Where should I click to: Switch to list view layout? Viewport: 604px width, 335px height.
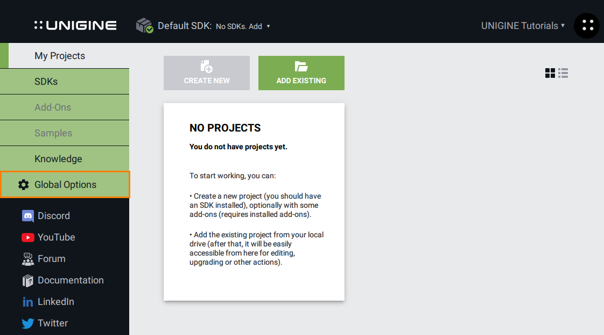coord(563,73)
